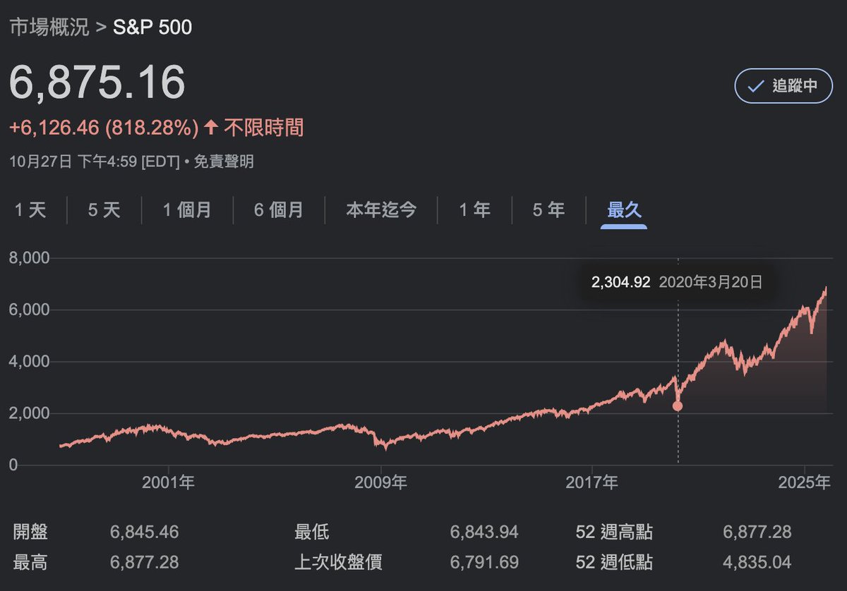Toggle the 追蹤中 follow button
This screenshot has height=591, width=847.
coord(783,86)
